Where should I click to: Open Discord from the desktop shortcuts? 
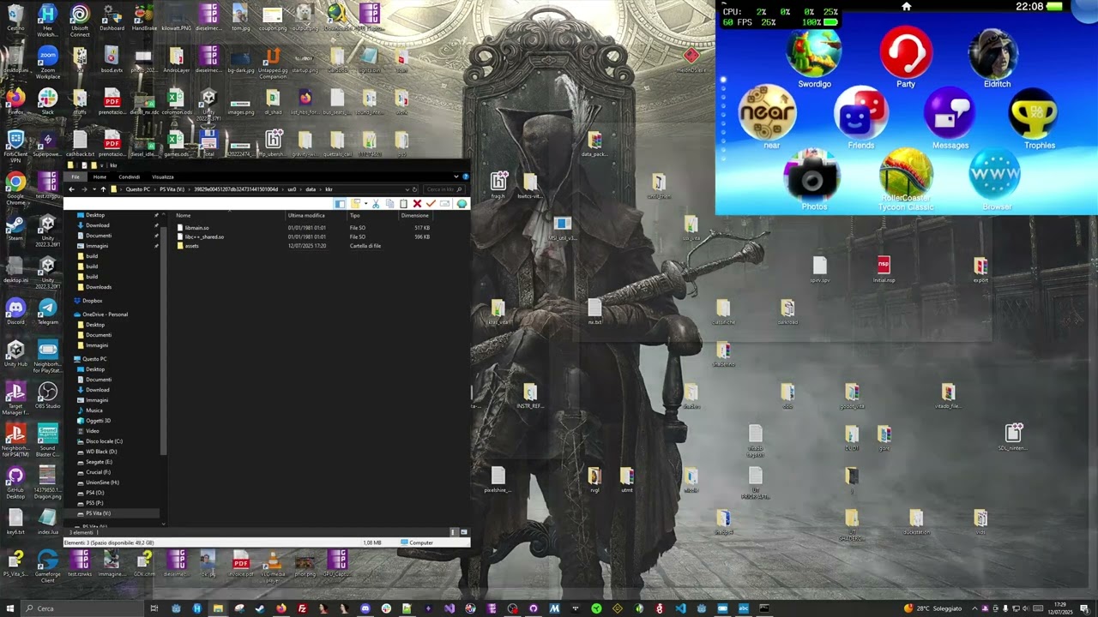click(15, 310)
